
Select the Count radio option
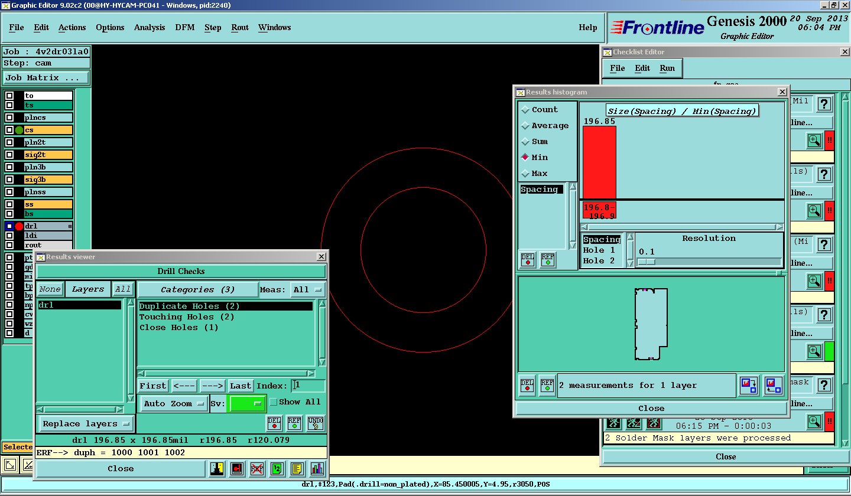point(525,110)
